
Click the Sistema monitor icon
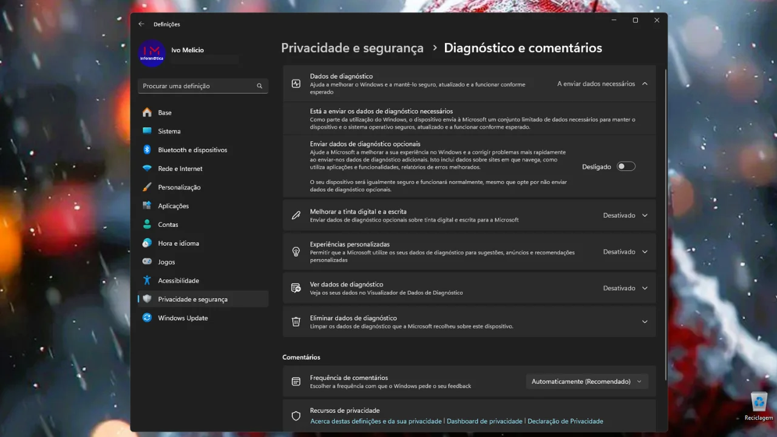pos(147,131)
